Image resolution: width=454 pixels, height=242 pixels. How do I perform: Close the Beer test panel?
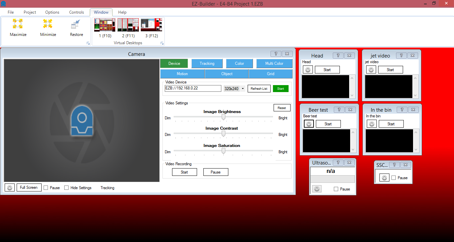click(350, 110)
